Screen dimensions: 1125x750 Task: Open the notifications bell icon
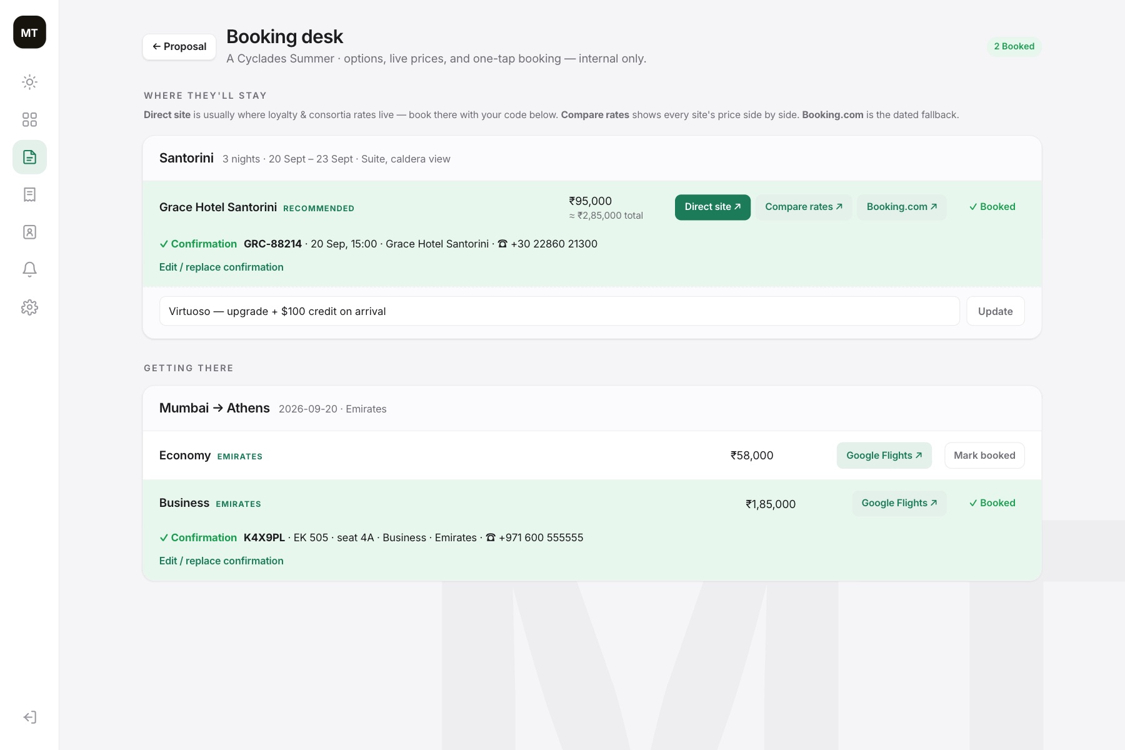pyautogui.click(x=29, y=269)
